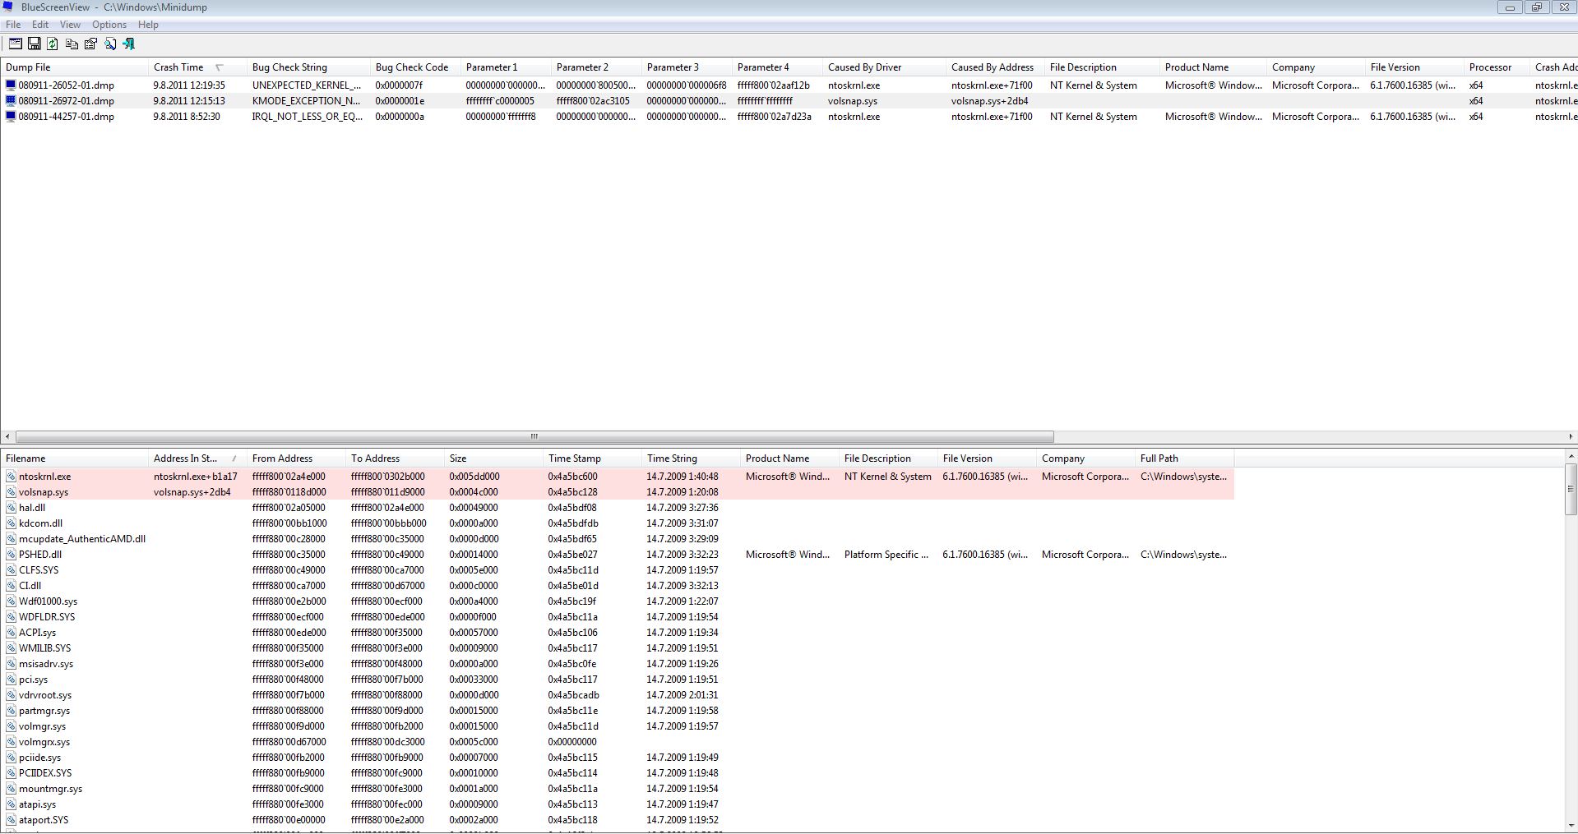
Task: Sort by the Bug Check String column header
Action: point(308,67)
